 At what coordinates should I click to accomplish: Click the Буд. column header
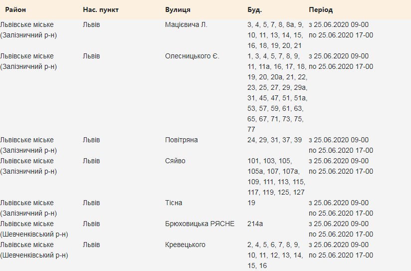coord(254,10)
